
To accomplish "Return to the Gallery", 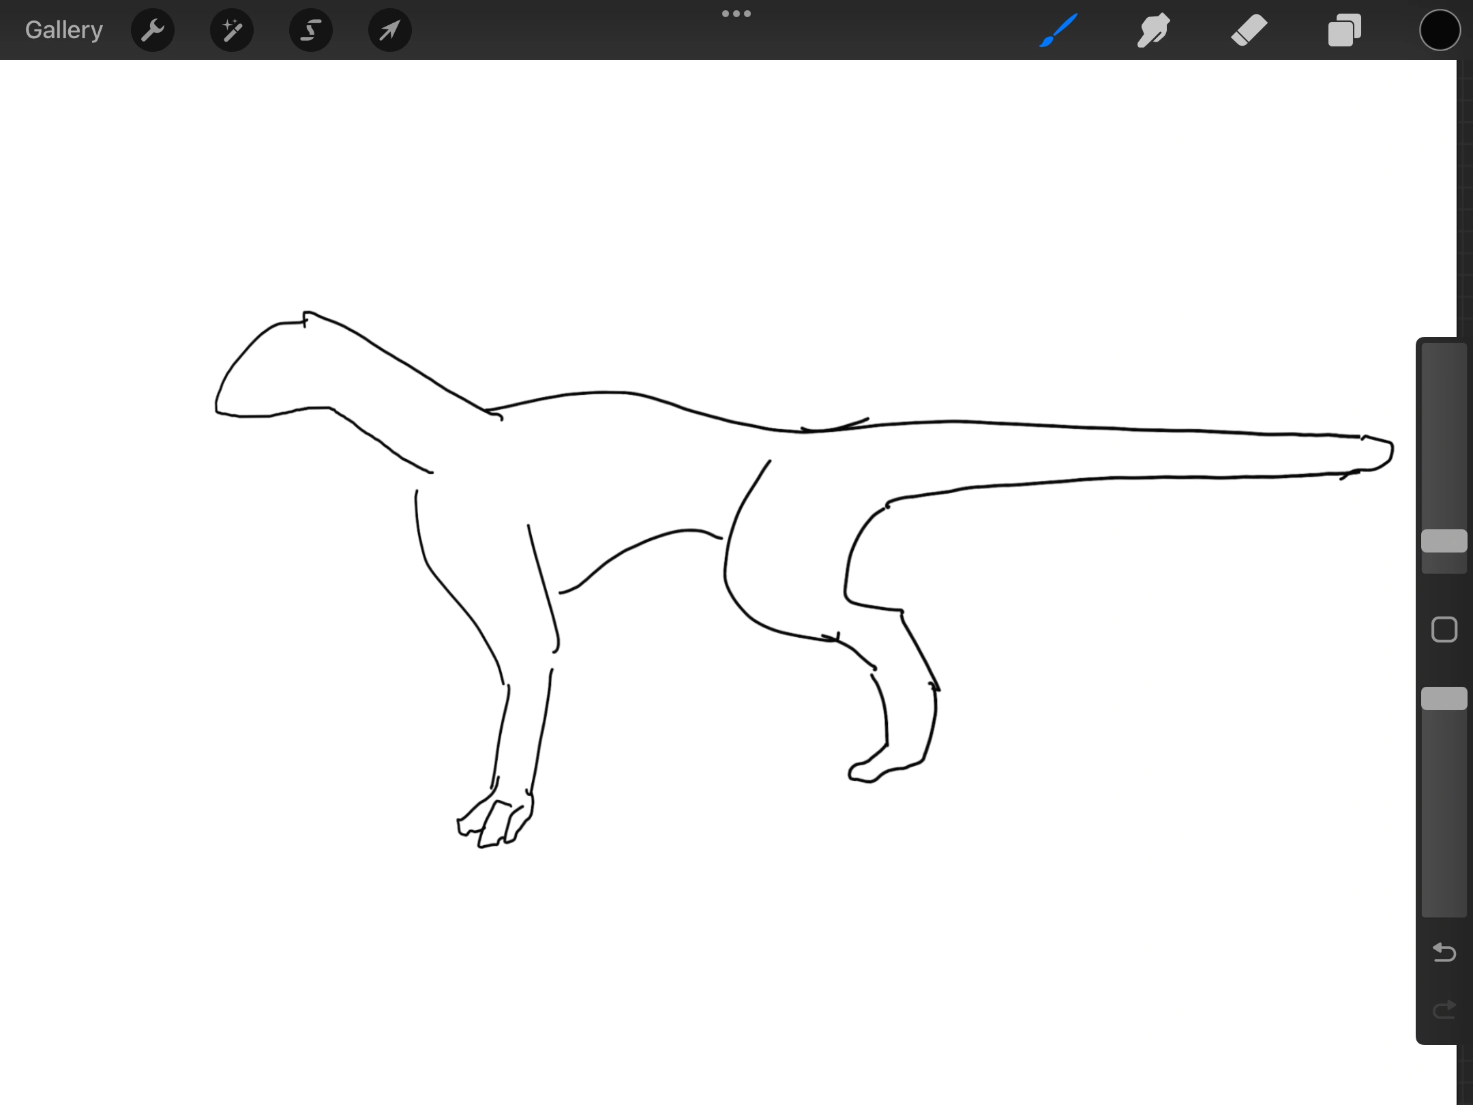I will click(x=63, y=30).
